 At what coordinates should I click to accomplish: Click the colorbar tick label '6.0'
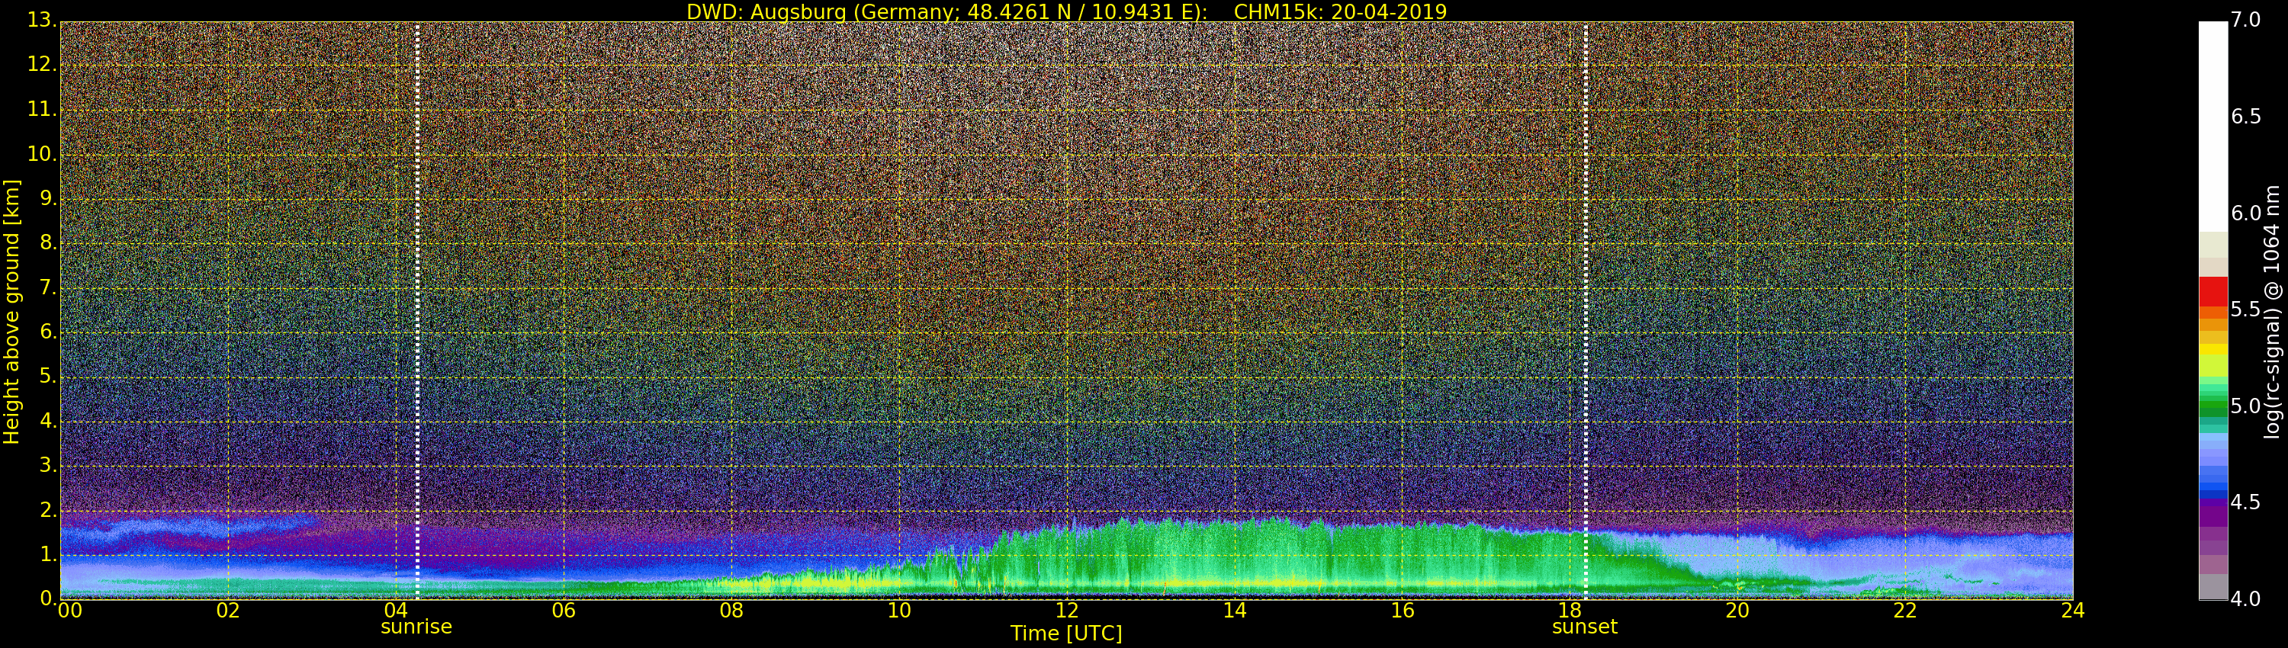pos(2245,213)
